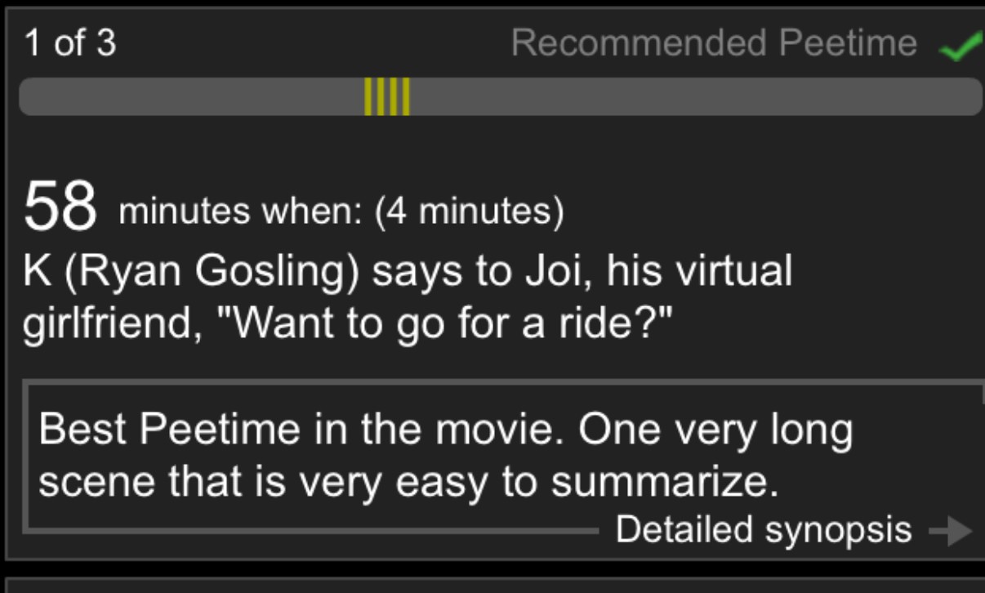Select the yellow striped Peetime marker
985x593 pixels.
pos(387,96)
